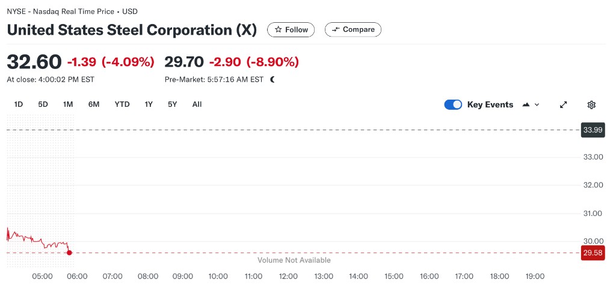Select the 5D range tab

[43, 104]
